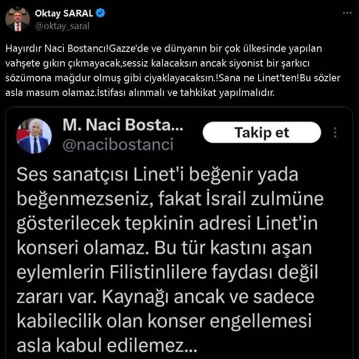
Task: Open the tweet's three-dot more menu
Action: tap(347, 13)
